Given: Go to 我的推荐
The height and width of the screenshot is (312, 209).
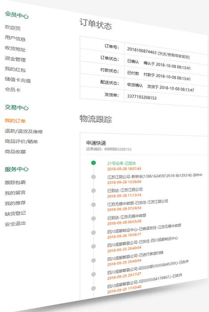Looking at the screenshot, I should click(15, 203).
